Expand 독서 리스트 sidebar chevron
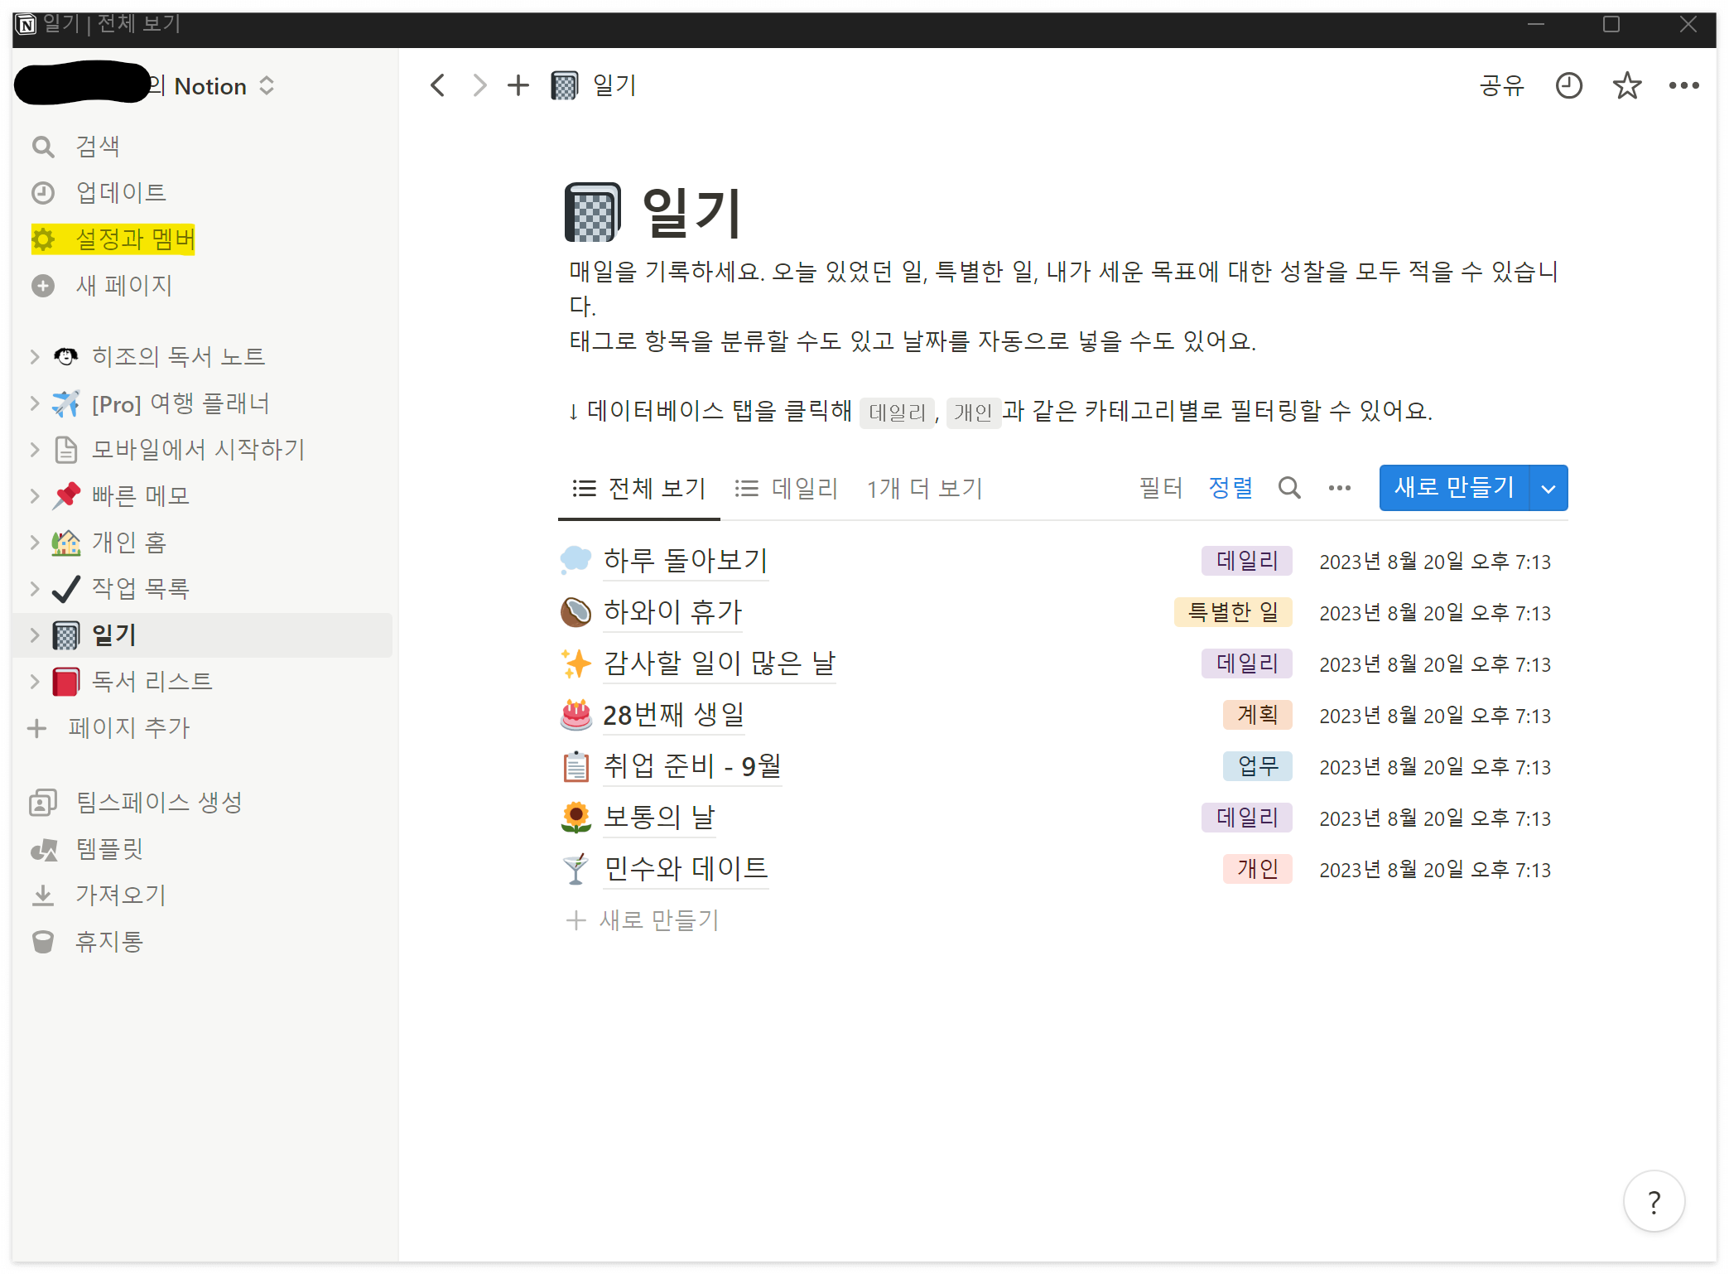The image size is (1729, 1274). (35, 682)
